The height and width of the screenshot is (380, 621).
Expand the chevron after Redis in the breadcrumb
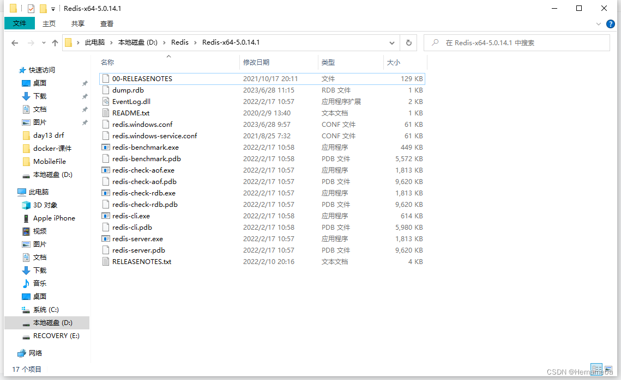tap(195, 42)
